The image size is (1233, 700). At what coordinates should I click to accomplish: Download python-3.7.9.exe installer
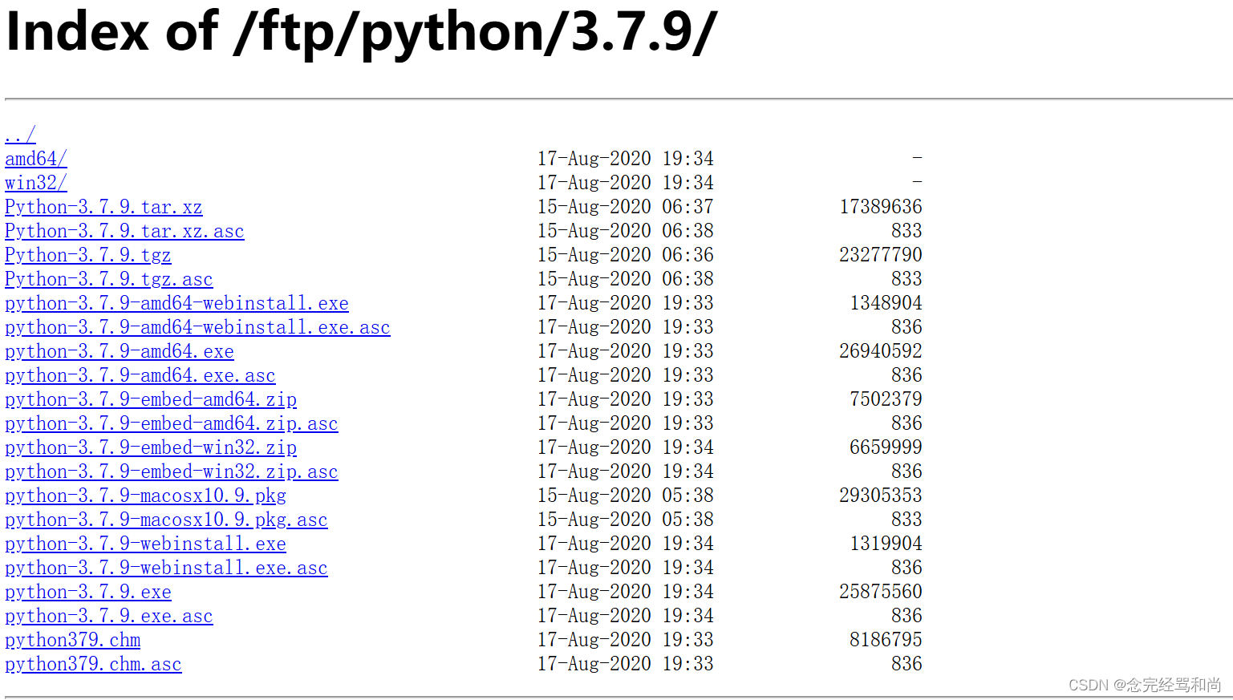[x=88, y=592]
